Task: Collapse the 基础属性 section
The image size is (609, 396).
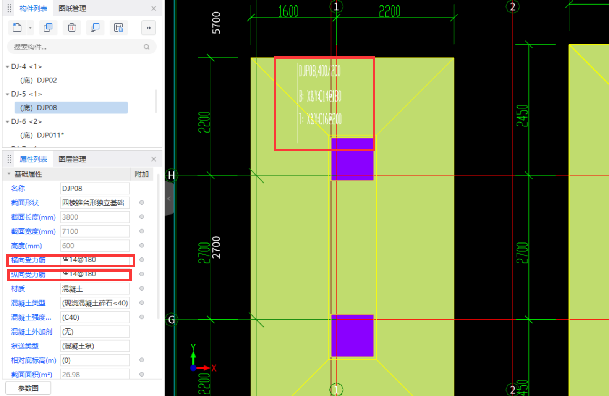Action: [8, 174]
